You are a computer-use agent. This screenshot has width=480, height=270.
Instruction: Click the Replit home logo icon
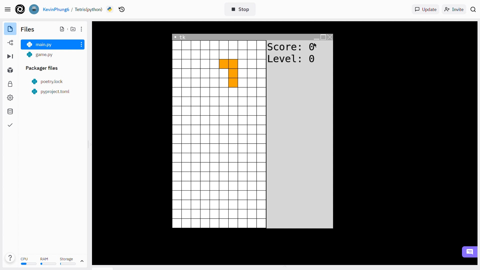pos(20,9)
